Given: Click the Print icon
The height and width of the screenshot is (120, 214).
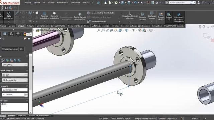Looking at the screenshot, I should coord(129,3).
